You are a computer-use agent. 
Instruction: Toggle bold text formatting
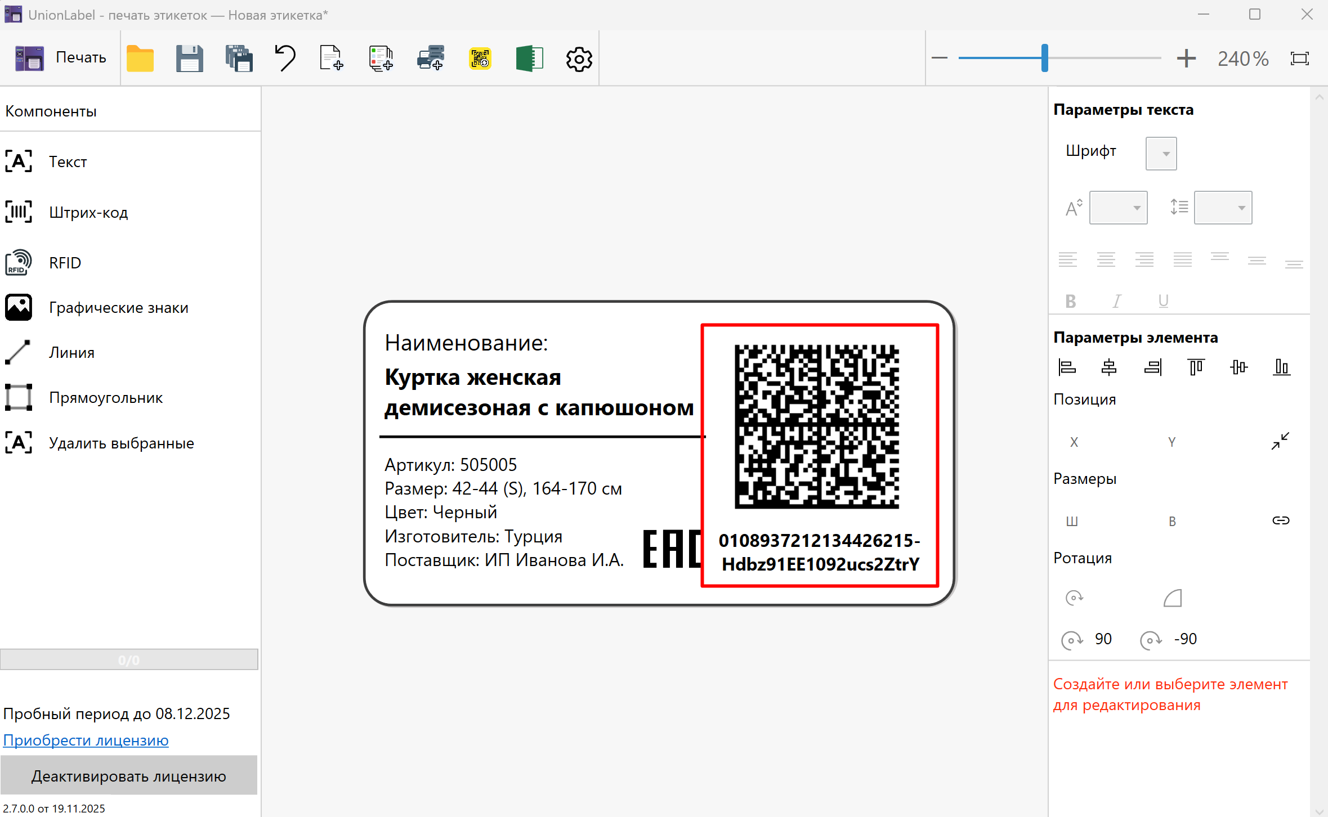tap(1070, 302)
